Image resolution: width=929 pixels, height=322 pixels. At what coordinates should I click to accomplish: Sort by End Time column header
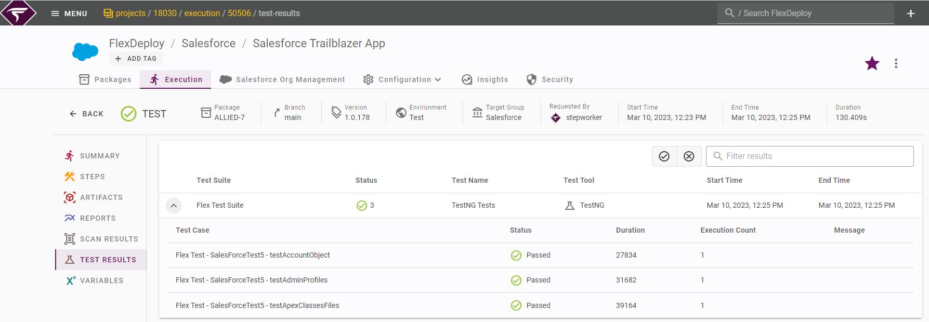click(x=834, y=180)
